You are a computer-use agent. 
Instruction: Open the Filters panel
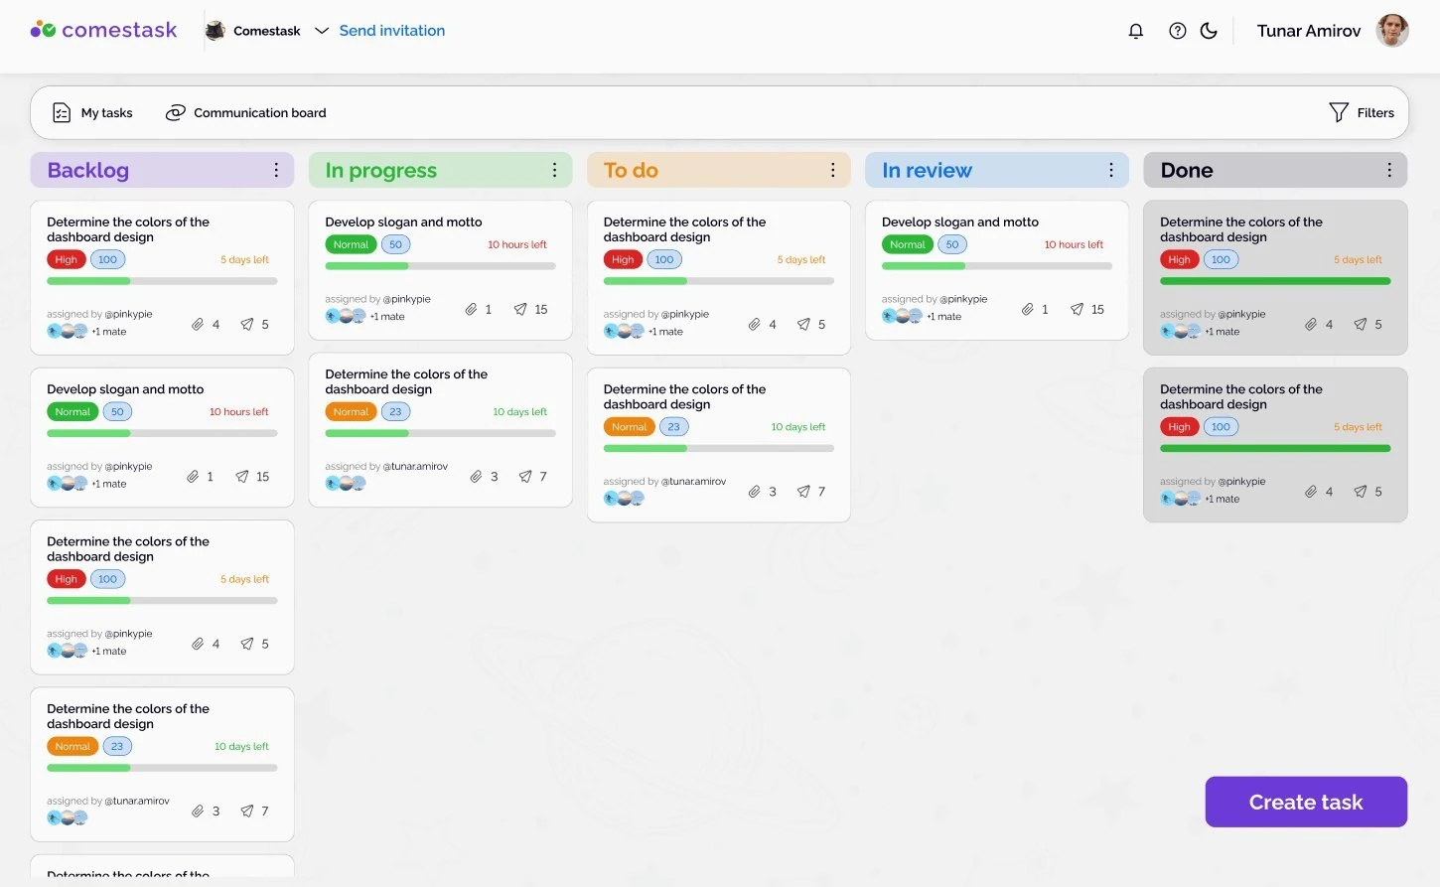(1362, 113)
